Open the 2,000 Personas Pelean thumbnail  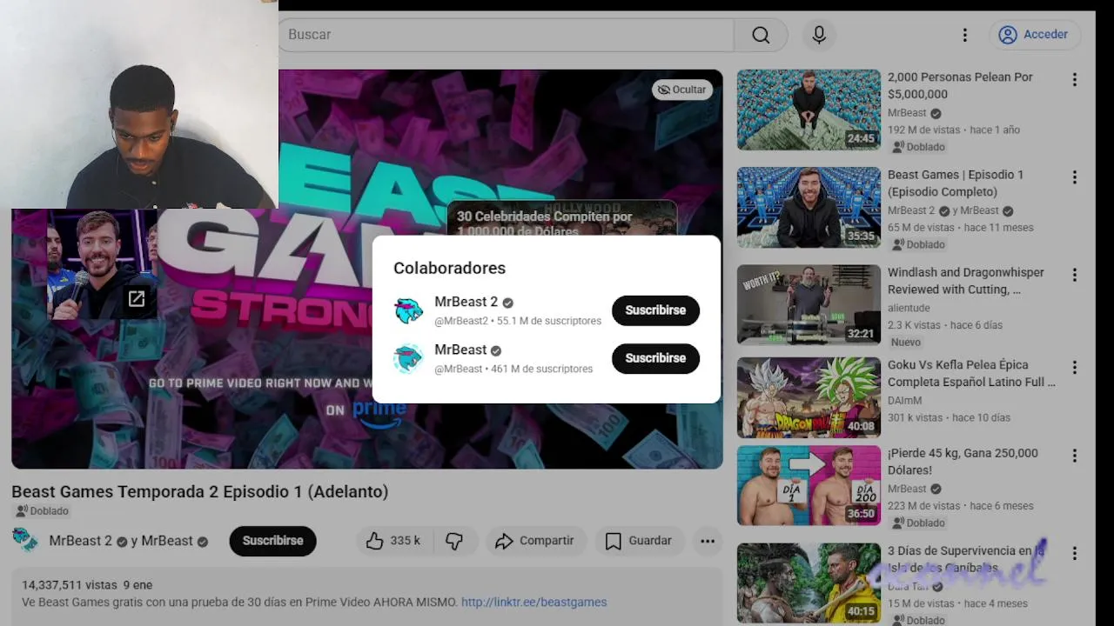coord(809,110)
